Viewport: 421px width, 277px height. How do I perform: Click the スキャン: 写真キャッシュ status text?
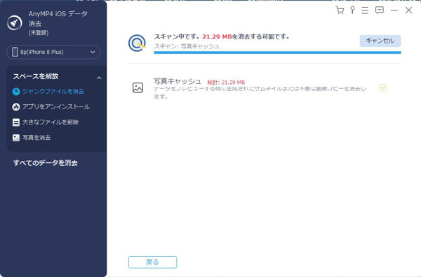coord(187,46)
